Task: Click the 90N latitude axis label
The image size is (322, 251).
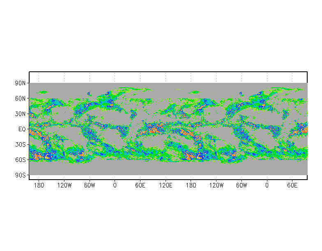Action: [x=21, y=83]
